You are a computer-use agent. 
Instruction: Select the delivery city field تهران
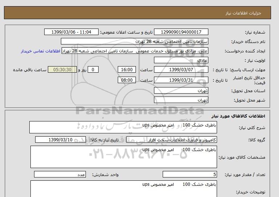coord(181,100)
